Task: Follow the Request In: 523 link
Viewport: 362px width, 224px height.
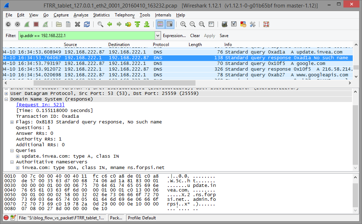Action: (40, 105)
